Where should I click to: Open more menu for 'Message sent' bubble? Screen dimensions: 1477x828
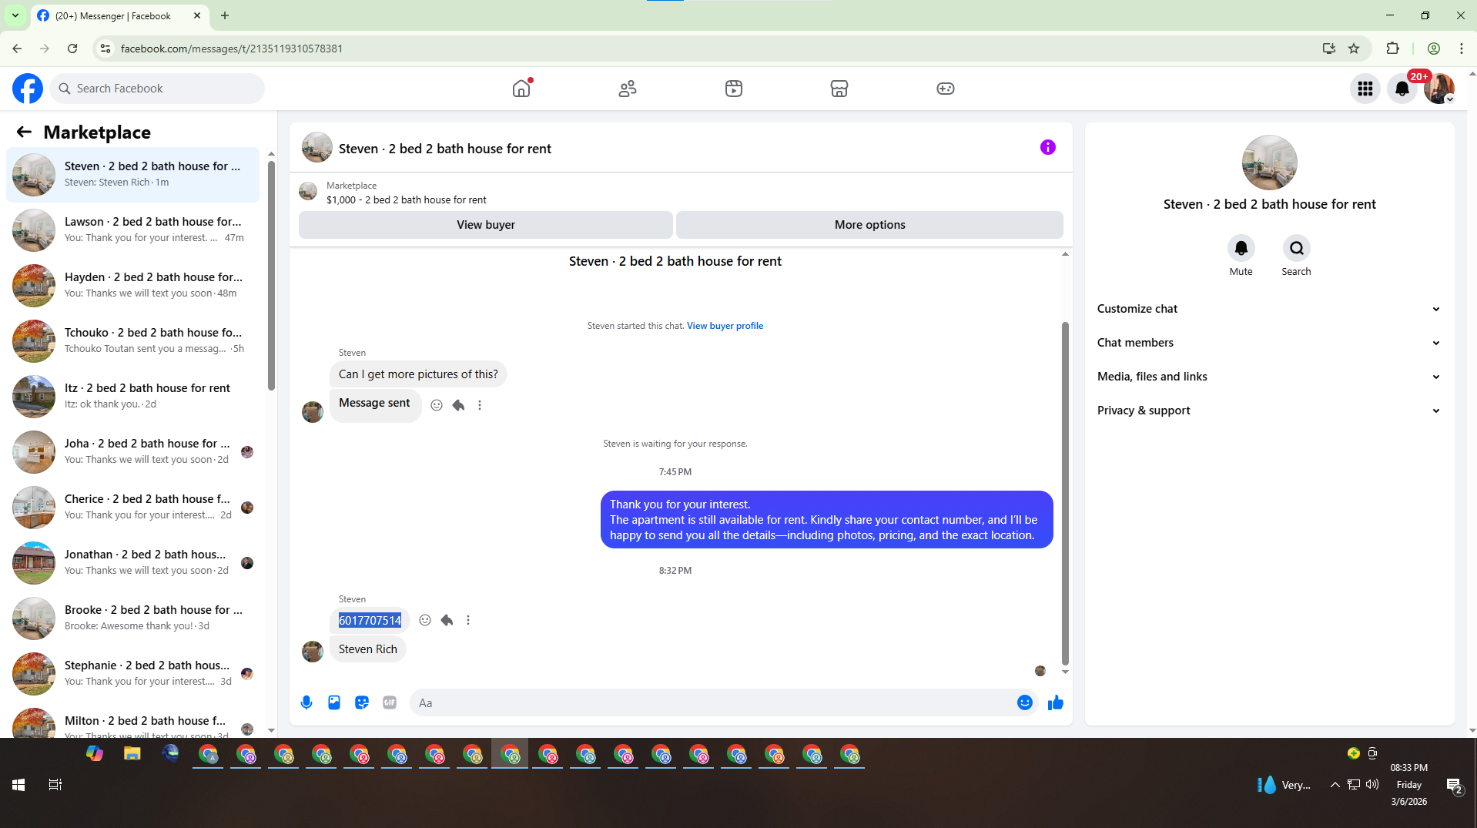[480, 405]
